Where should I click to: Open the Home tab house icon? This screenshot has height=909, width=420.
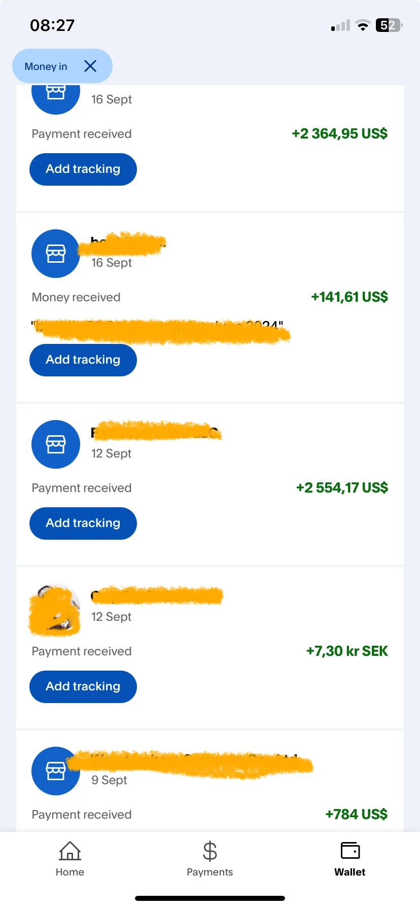tap(70, 851)
